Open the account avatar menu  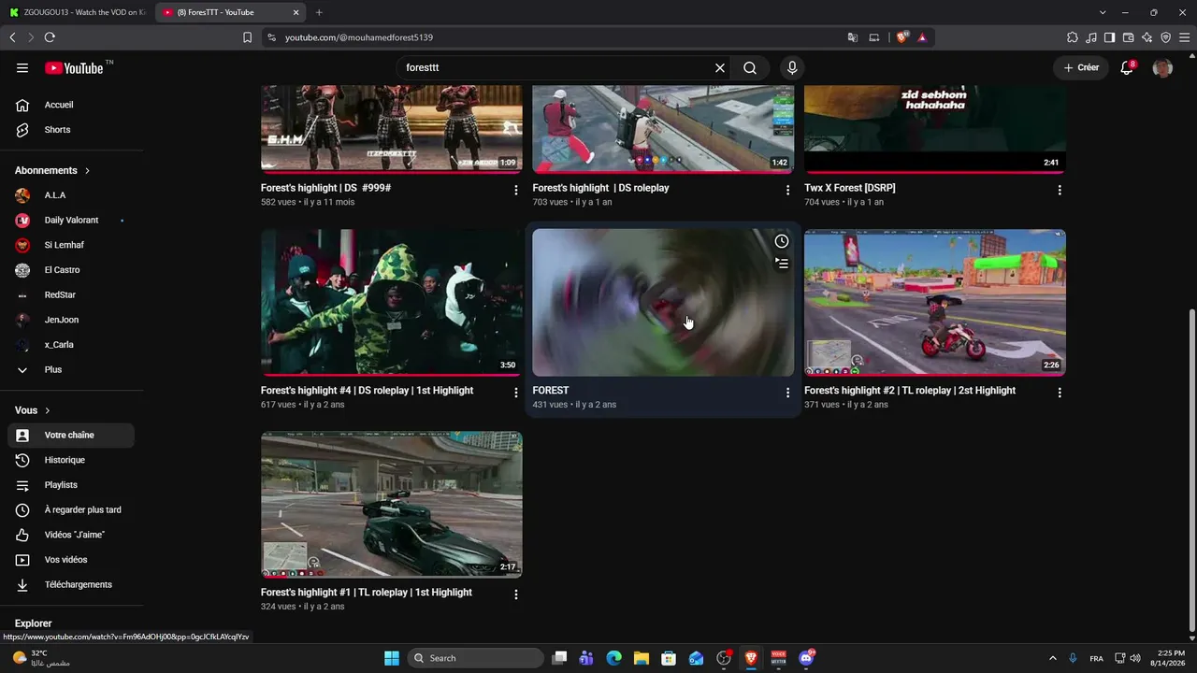(x=1162, y=68)
